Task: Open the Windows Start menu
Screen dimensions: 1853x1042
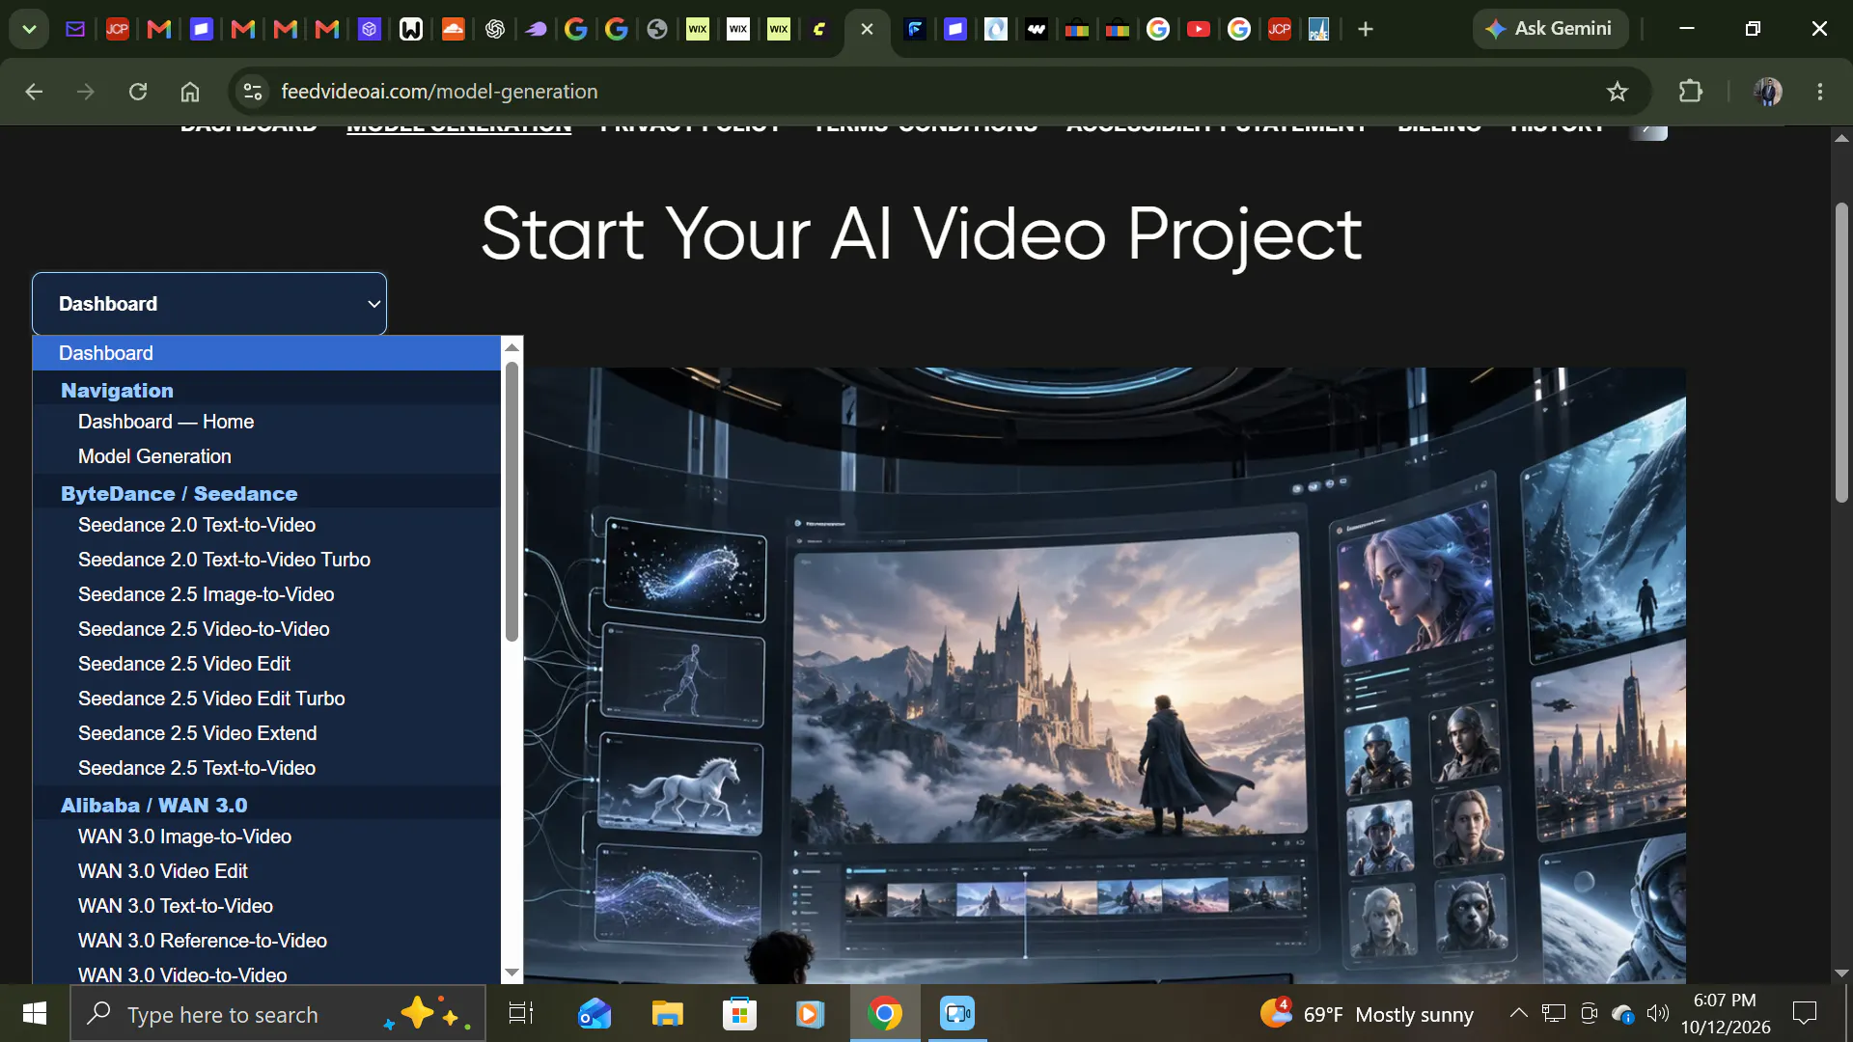Action: pos(35,1013)
